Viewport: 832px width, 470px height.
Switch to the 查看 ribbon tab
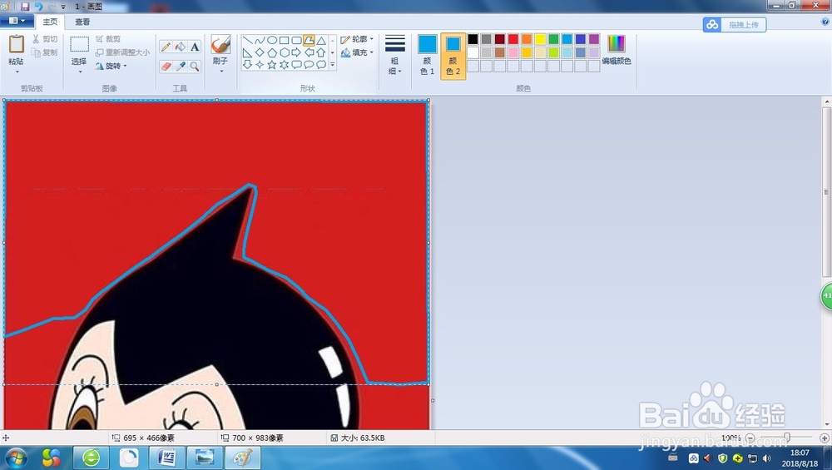pos(82,22)
